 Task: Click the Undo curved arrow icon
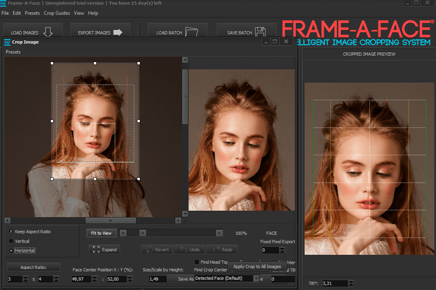pyautogui.click(x=183, y=249)
